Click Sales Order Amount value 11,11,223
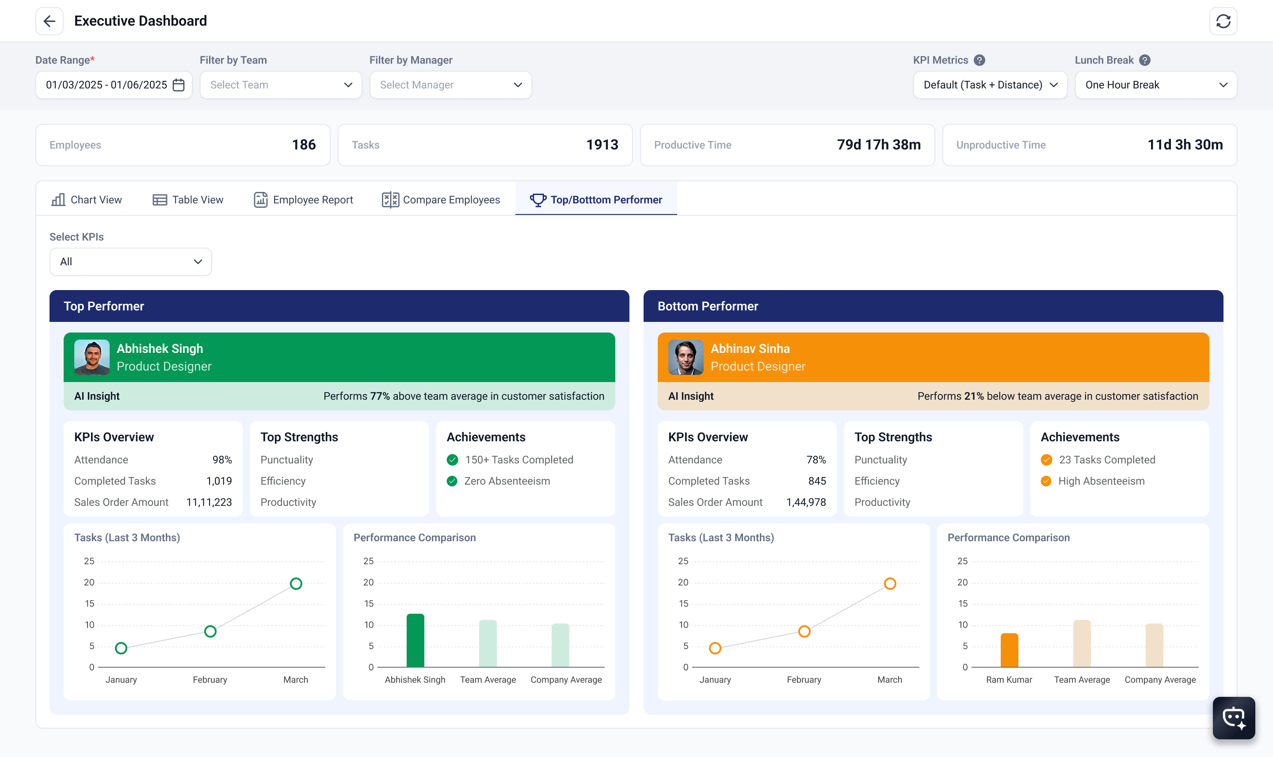The height and width of the screenshot is (757, 1273). coord(209,502)
